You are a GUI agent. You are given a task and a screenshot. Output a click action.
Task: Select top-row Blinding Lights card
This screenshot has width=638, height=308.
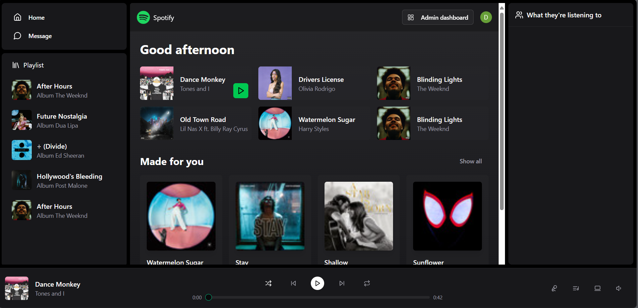432,83
